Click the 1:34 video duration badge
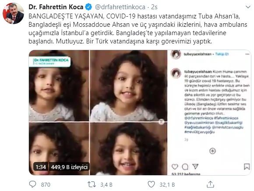254x191 pixels. [x=41, y=167]
